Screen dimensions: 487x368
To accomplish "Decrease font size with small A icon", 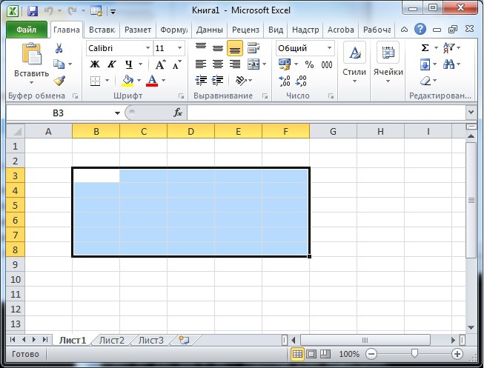I will click(177, 64).
